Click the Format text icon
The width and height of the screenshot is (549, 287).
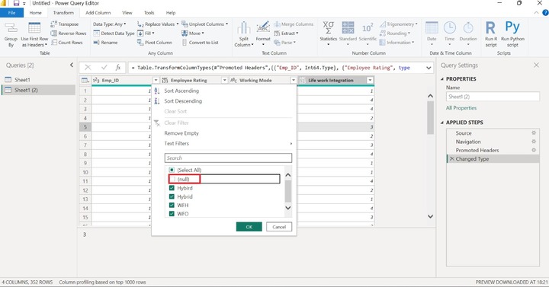tap(263, 27)
